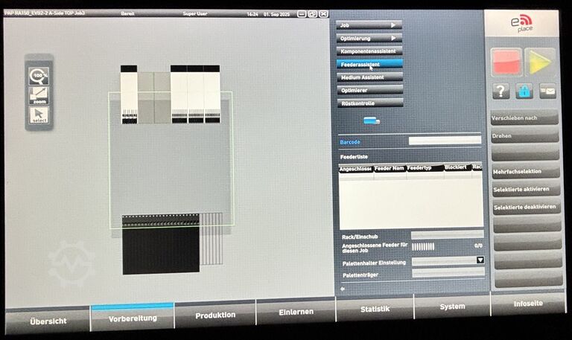The width and height of the screenshot is (572, 340).
Task: Open messages via the envelope icon
Action: coord(547,91)
